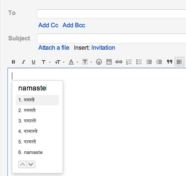
Task: Toggle bold formatting in the toolbar
Action: tap(13, 62)
